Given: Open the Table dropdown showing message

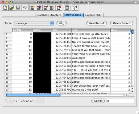Looking at the screenshot, I should 34,23.
